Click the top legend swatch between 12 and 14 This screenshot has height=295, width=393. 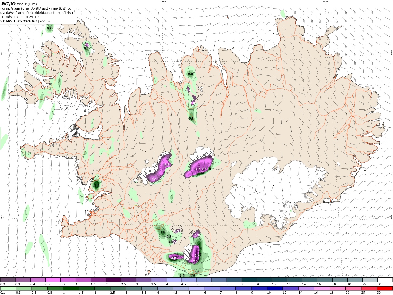294,280
